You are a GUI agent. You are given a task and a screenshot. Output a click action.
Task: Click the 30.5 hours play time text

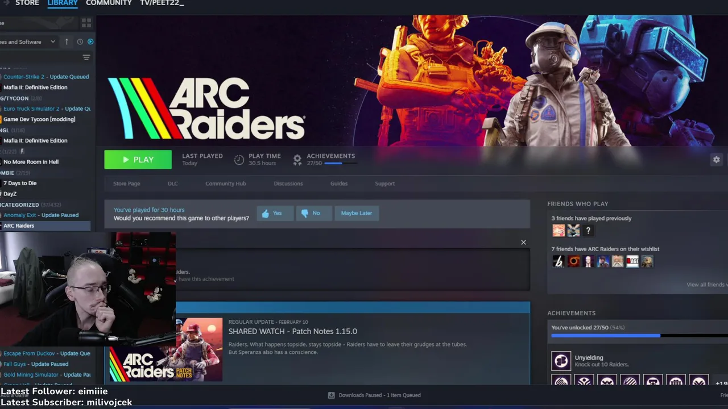tap(262, 163)
